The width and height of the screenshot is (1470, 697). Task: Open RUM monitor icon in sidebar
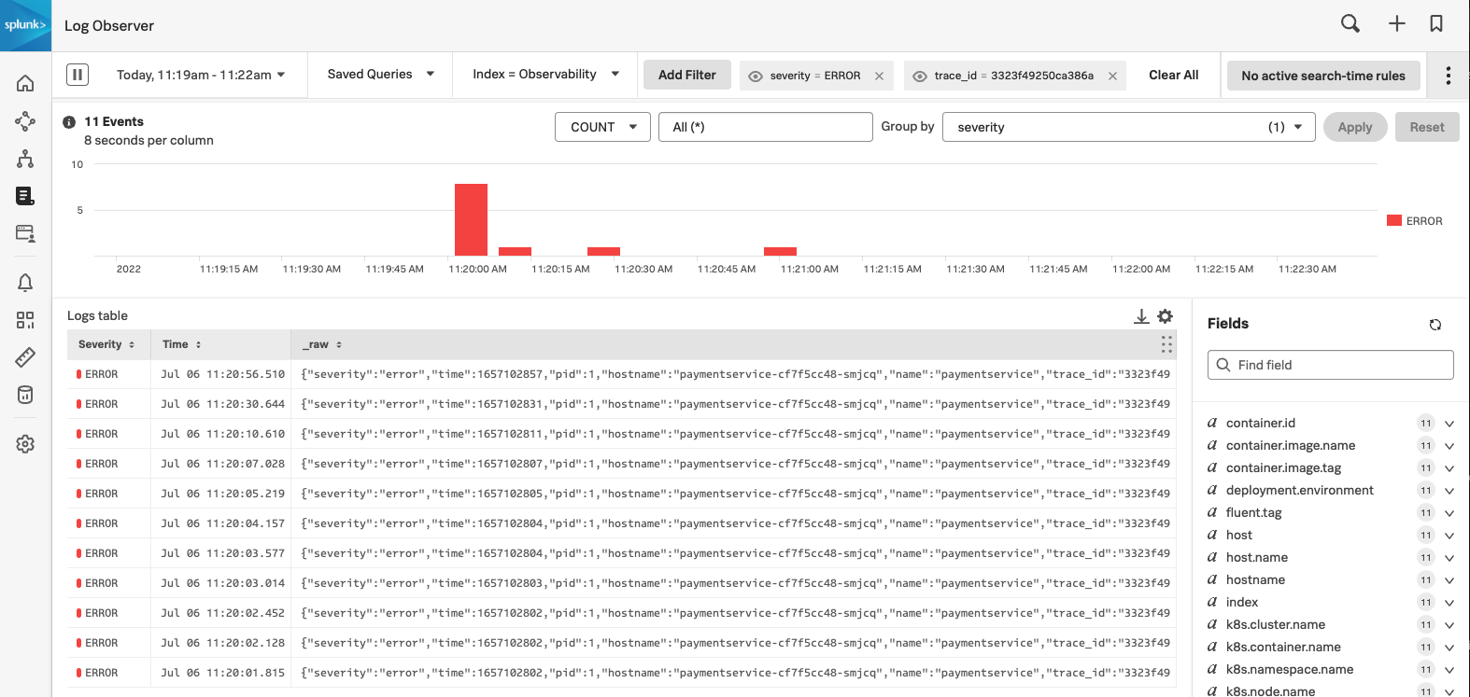[25, 233]
